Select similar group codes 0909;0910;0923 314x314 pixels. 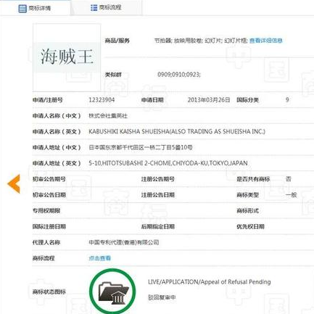point(179,75)
